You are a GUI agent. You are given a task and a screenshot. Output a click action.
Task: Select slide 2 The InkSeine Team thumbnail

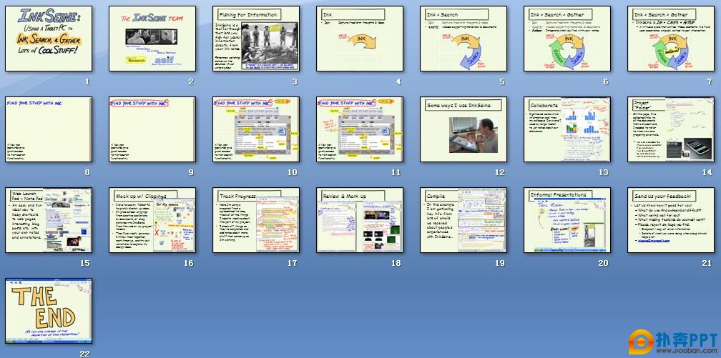tap(152, 39)
